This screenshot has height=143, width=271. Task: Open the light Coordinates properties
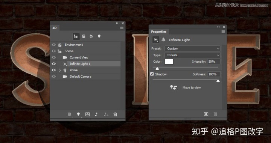[163, 40]
